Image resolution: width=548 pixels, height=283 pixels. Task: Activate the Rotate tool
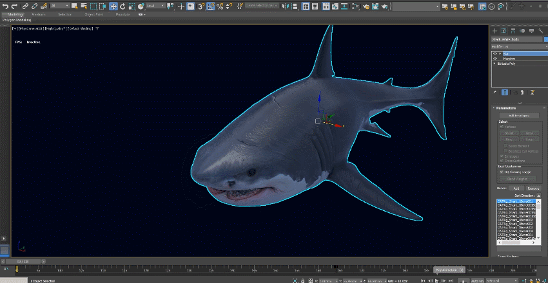click(x=123, y=6)
